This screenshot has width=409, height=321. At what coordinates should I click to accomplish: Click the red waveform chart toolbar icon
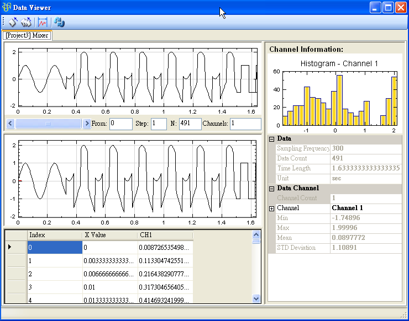pos(42,23)
